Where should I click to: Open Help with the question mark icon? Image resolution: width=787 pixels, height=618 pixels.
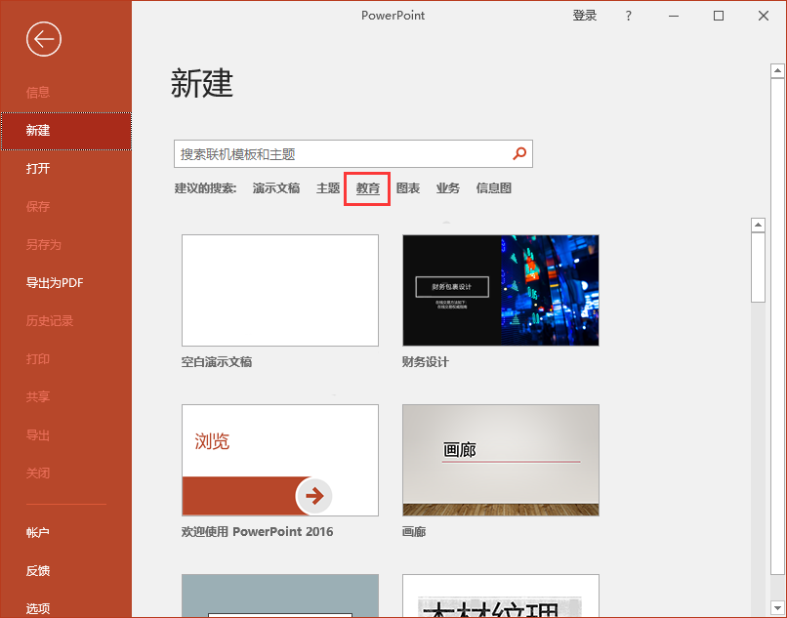628,16
